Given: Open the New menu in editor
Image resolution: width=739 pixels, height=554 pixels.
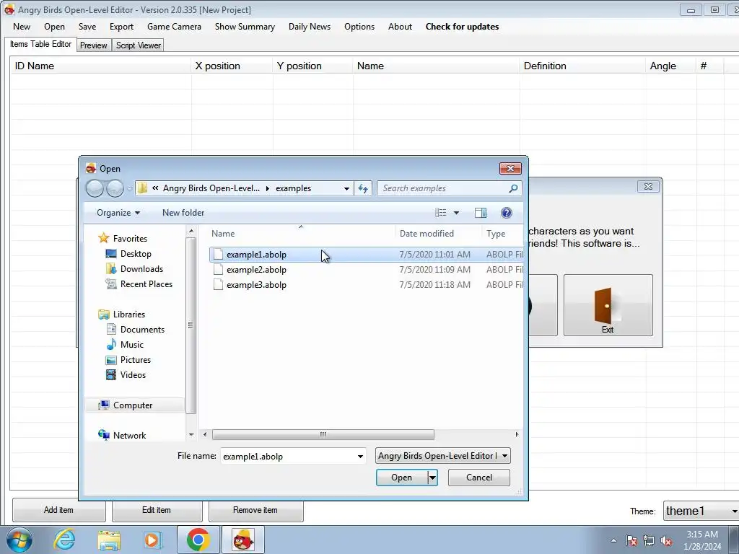Looking at the screenshot, I should (22, 27).
